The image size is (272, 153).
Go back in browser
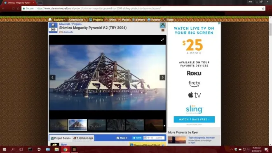[x=3, y=8]
